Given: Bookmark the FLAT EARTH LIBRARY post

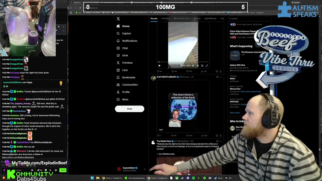Looking at the screenshot, I should coord(217,136).
